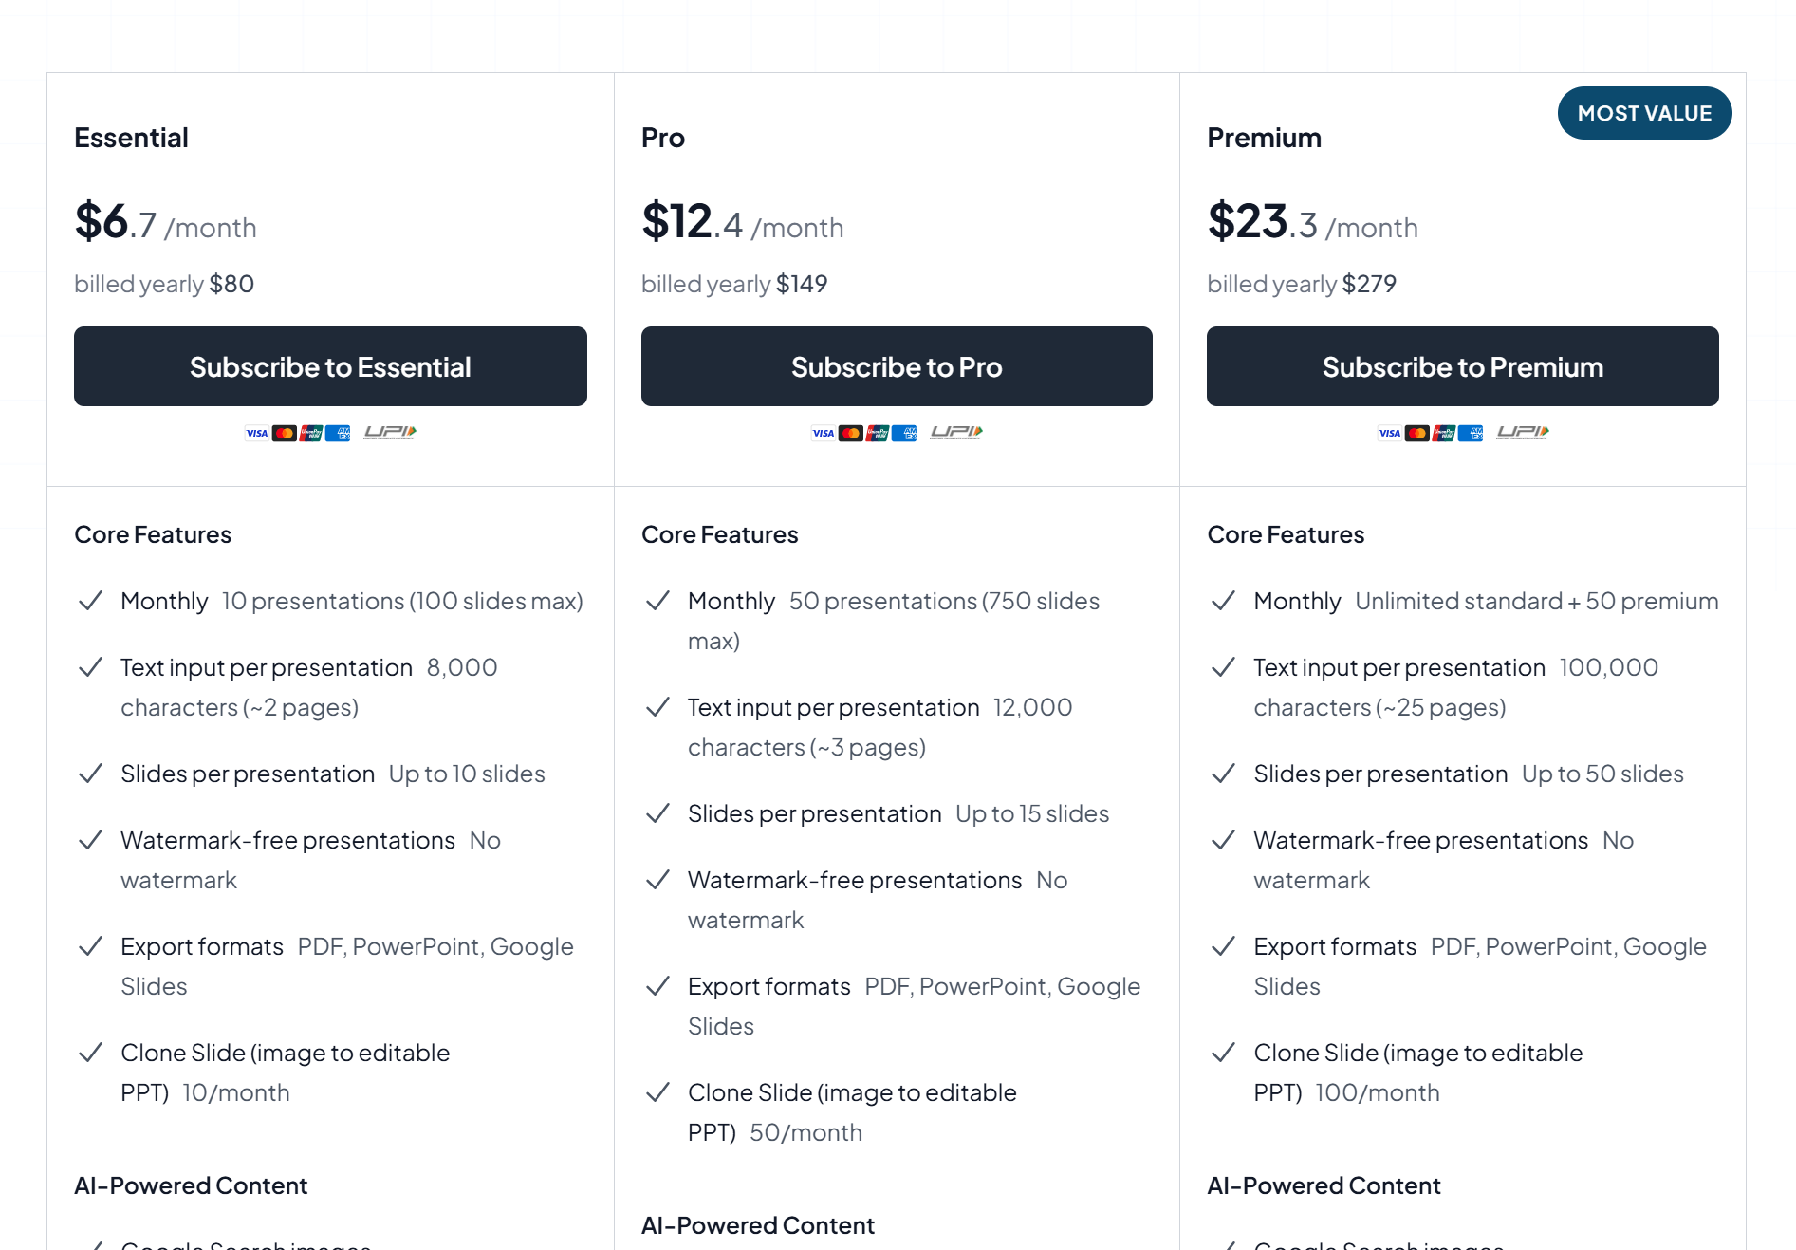Click the Subscribe to Pro button
Viewport: 1796px width, 1250px height.
click(897, 366)
